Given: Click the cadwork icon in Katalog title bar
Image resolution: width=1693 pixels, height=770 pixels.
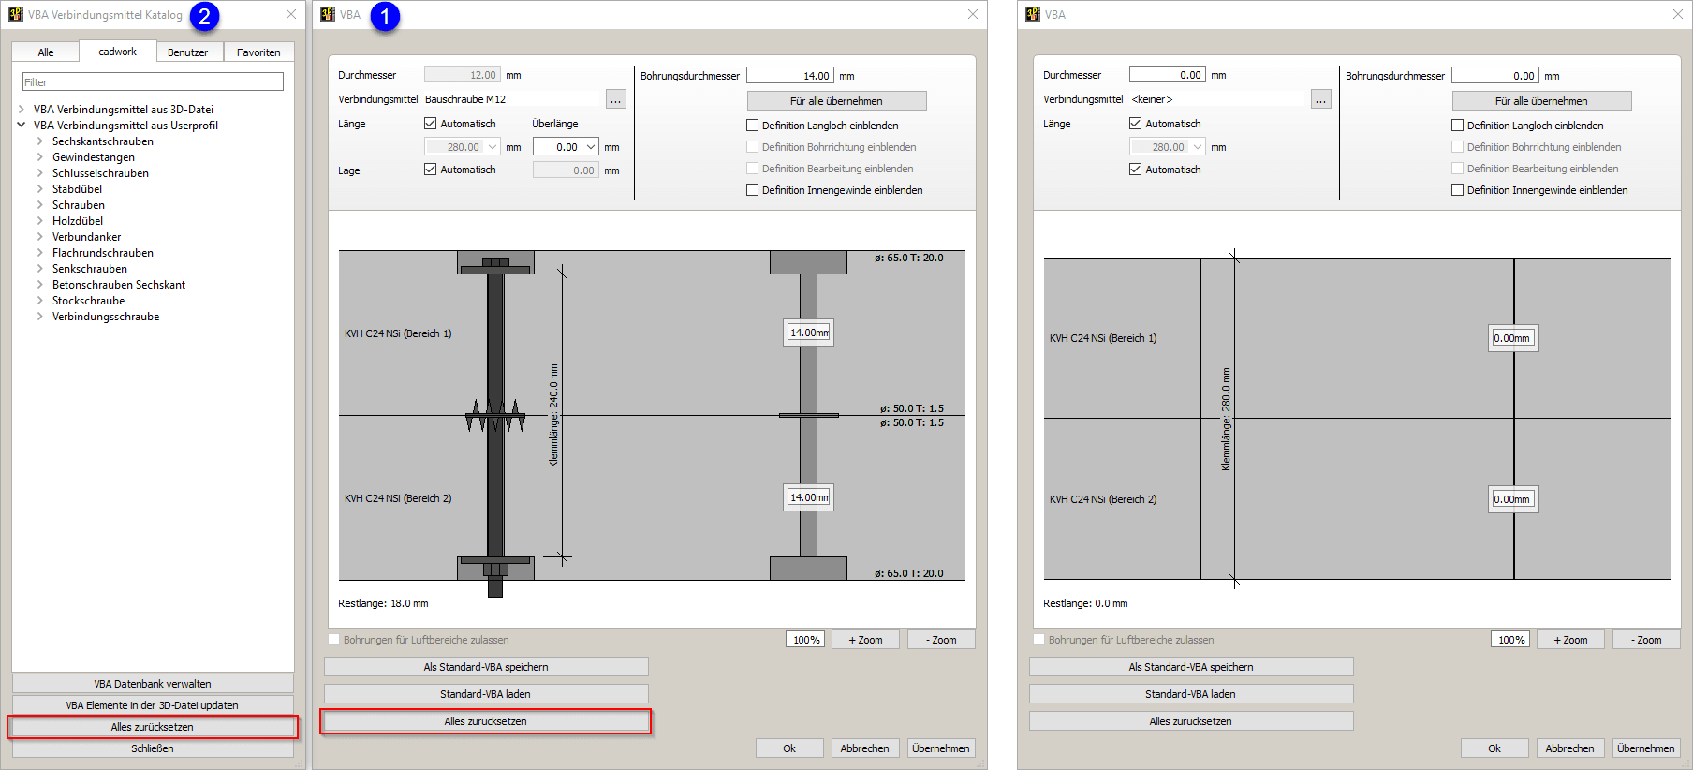Looking at the screenshot, I should [16, 14].
